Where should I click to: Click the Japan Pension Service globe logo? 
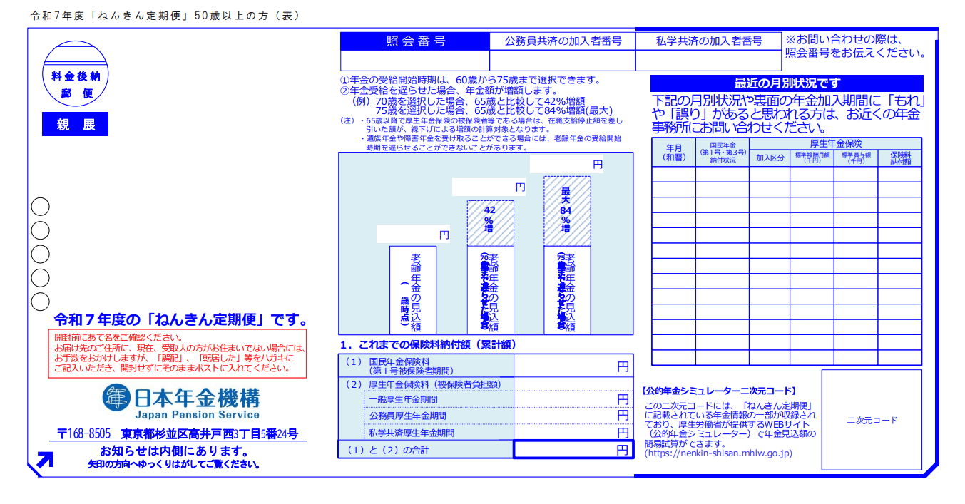click(116, 398)
